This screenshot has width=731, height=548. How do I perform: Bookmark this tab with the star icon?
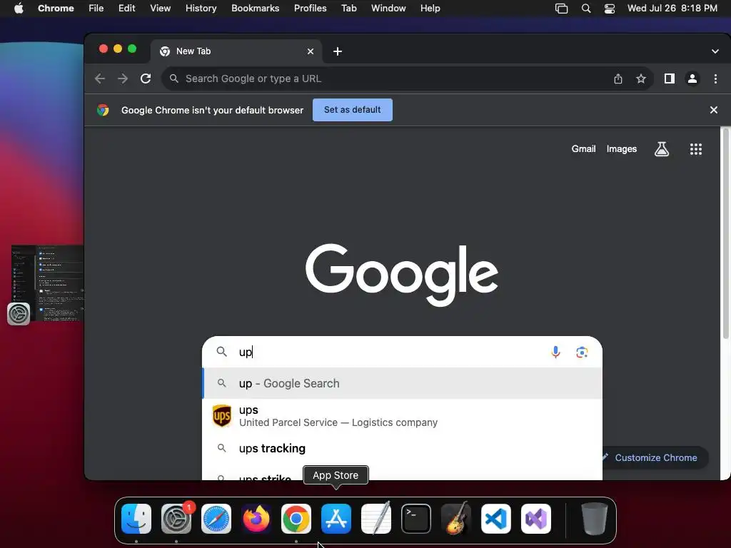click(641, 78)
